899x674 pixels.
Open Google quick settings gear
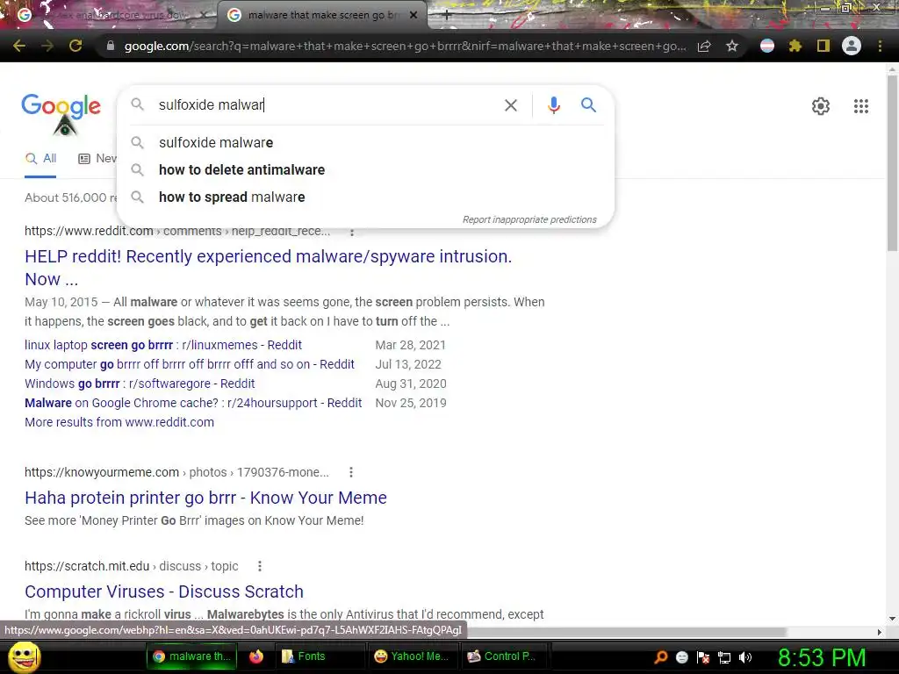coord(821,106)
